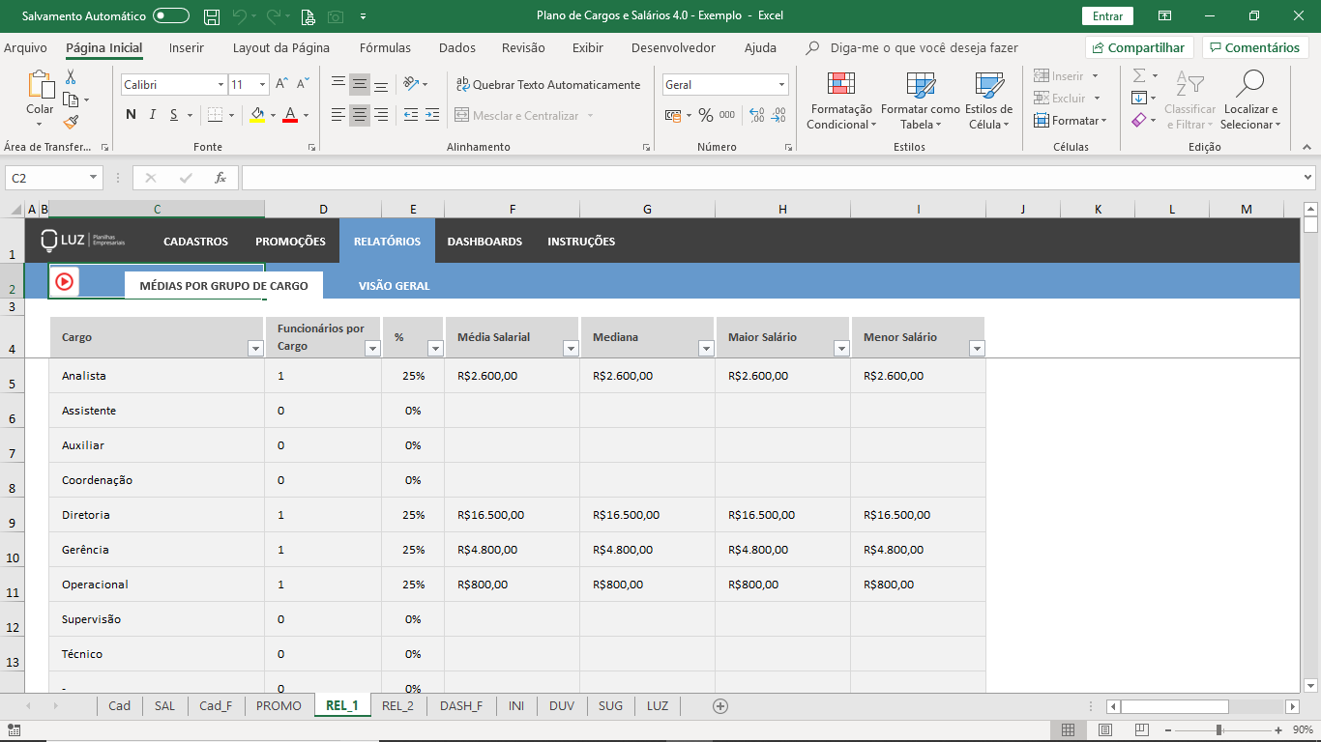1321x742 pixels.
Task: Click the VISÃO GERAL link
Action: coord(394,286)
